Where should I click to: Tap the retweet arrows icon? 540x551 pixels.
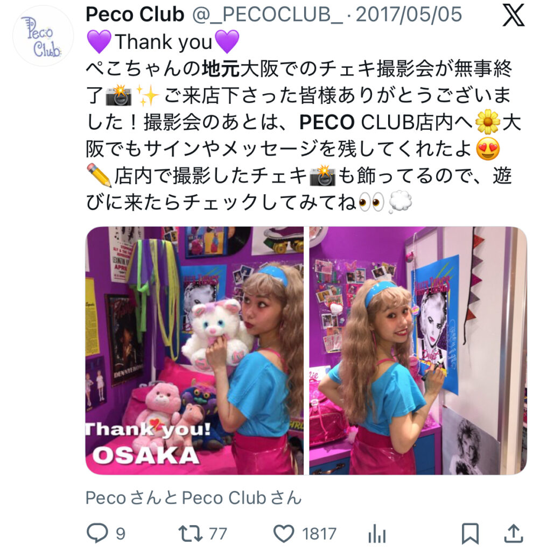click(190, 533)
